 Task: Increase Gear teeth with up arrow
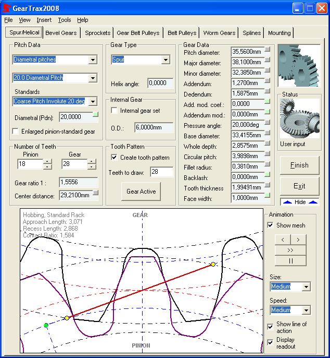91,162
